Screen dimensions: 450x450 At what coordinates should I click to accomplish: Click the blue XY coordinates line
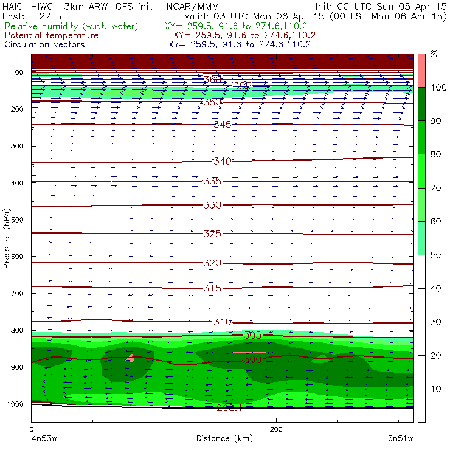coord(240,44)
